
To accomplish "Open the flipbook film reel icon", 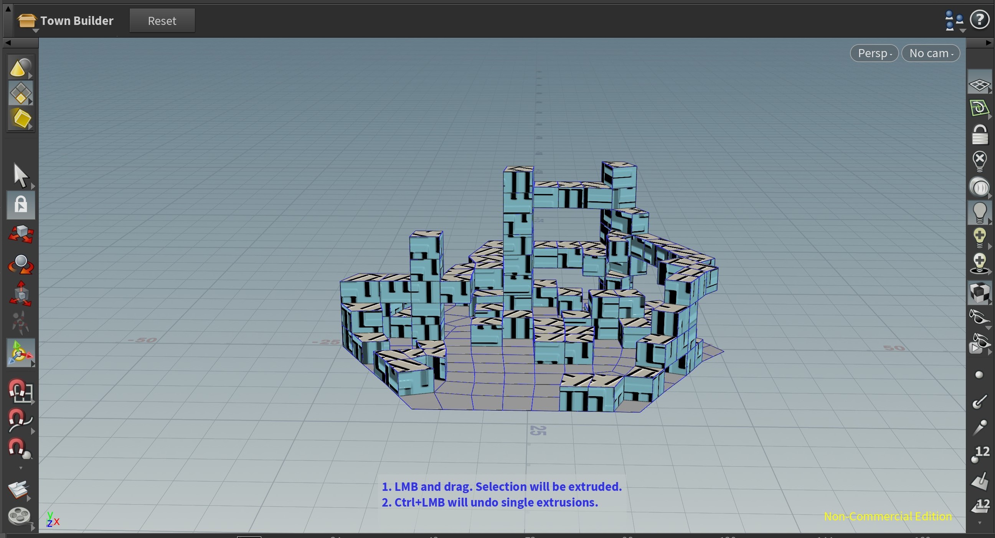I will [18, 517].
